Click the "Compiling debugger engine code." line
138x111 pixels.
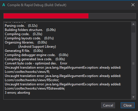(36, 55)
